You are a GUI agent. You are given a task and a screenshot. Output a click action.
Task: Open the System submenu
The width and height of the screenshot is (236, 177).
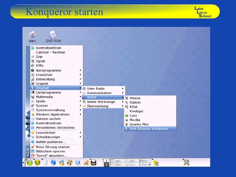(x=56, y=105)
